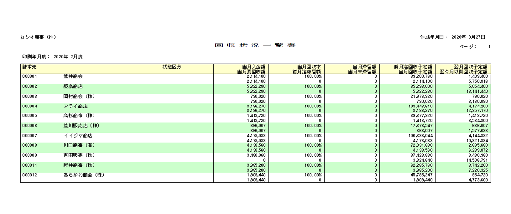Click the 当月滞留額 column header
511x214 pixels.
(364, 66)
